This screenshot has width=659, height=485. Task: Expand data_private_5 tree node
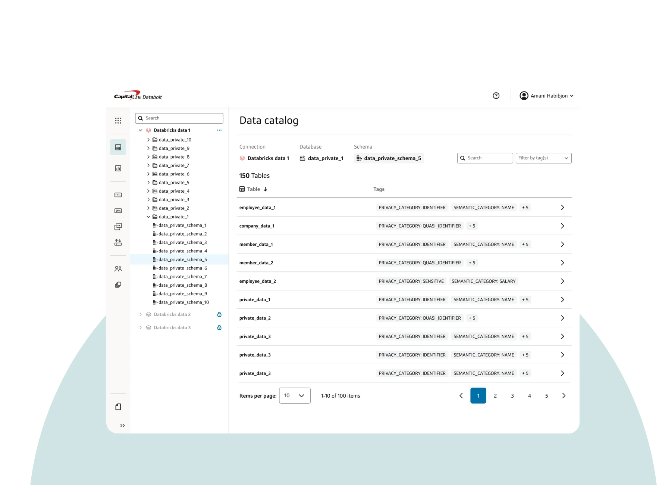[148, 183]
